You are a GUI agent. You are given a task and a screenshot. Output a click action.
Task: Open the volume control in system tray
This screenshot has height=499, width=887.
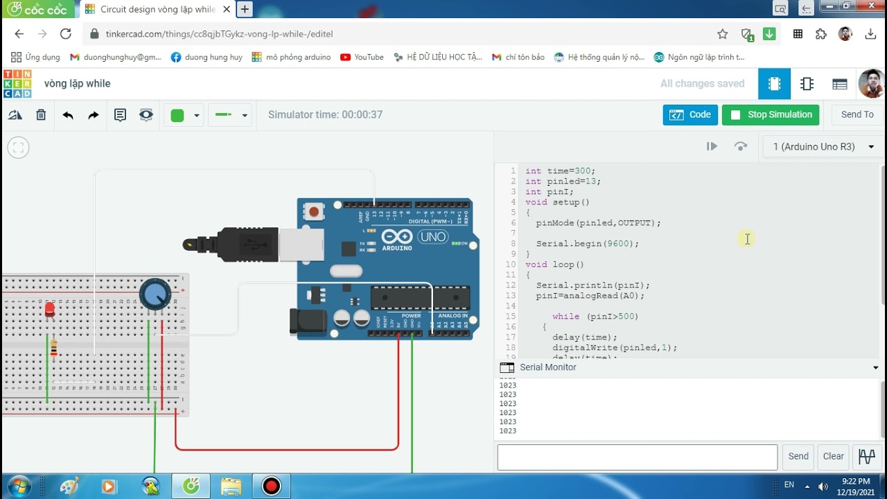click(x=823, y=486)
